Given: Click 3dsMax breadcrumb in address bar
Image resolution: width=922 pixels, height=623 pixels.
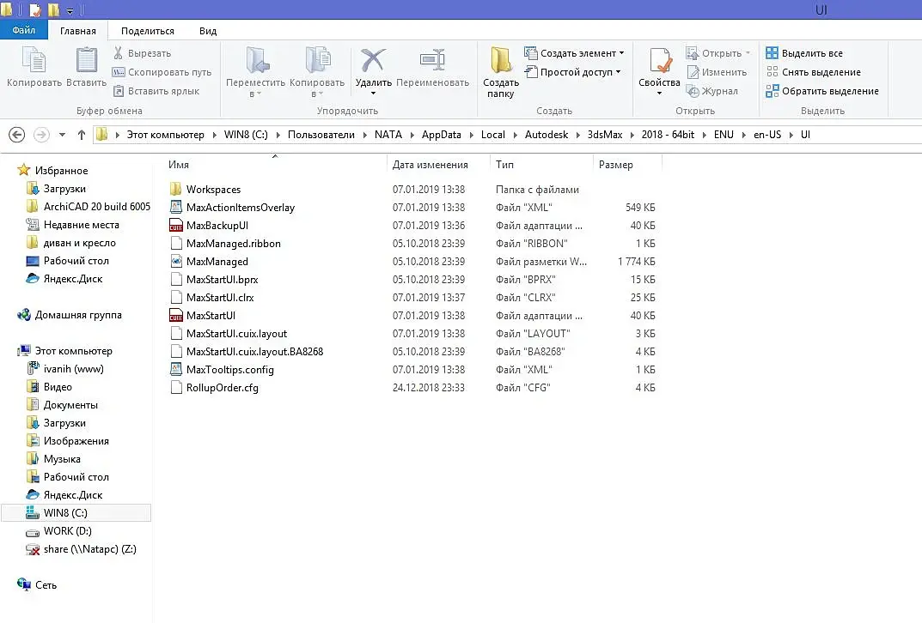Looking at the screenshot, I should [x=604, y=135].
